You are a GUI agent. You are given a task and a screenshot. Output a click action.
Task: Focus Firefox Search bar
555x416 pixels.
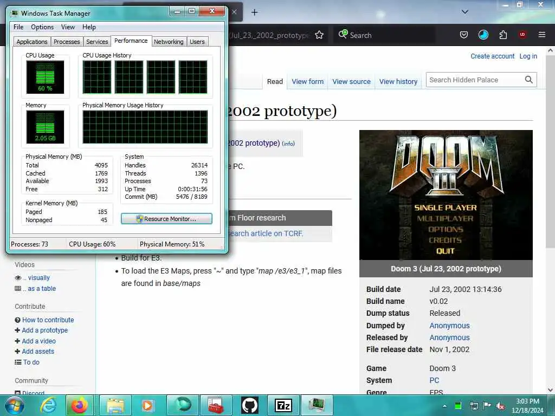(x=384, y=35)
